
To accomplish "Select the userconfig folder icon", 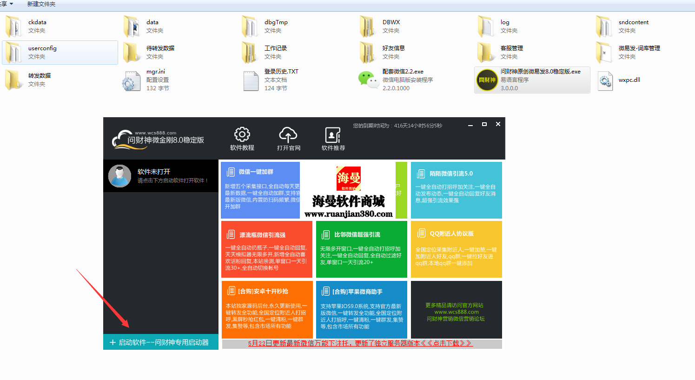I will click(x=13, y=52).
